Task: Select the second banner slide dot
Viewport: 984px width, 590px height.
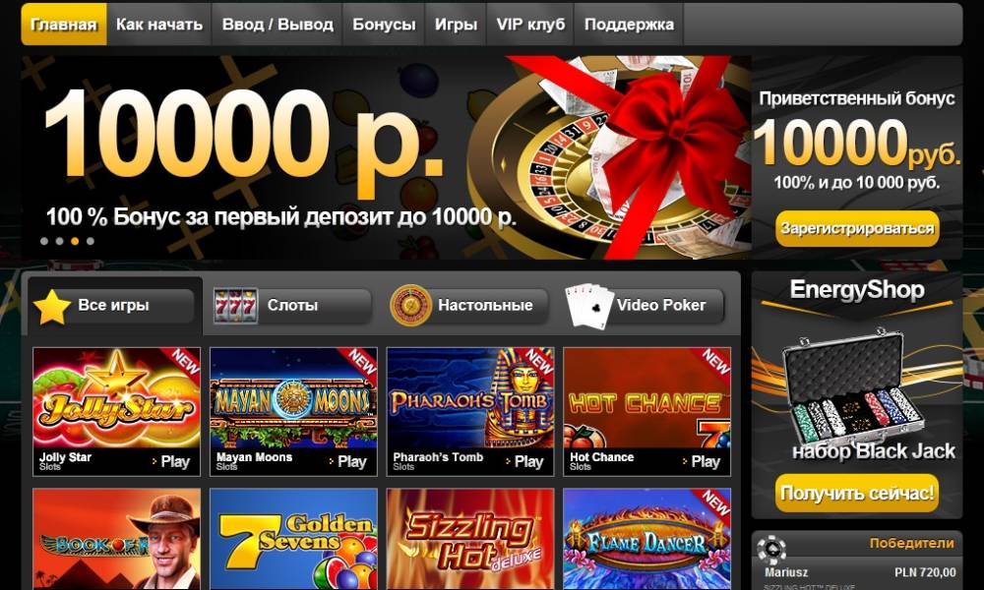Action: pos(59,241)
